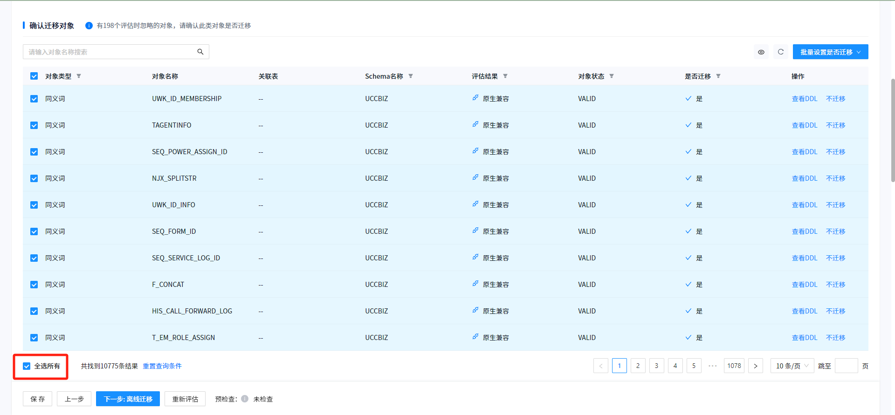Image resolution: width=895 pixels, height=415 pixels.
Task: Click the 原生兼容 icon for T_EM_ROLE_ASSIGN
Action: pyautogui.click(x=475, y=337)
